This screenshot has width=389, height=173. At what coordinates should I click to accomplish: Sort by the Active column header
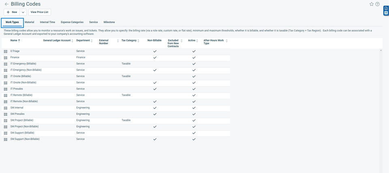[x=192, y=40]
